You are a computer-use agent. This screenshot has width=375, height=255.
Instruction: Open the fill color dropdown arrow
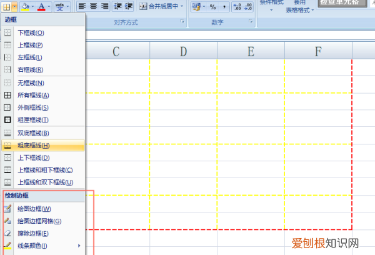[x=32, y=7]
